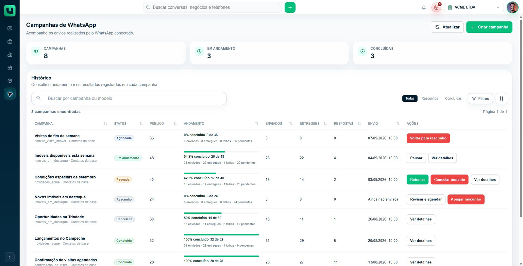The image size is (523, 266).
Task: Click Apagar rascunho button
Action: pos(466,199)
